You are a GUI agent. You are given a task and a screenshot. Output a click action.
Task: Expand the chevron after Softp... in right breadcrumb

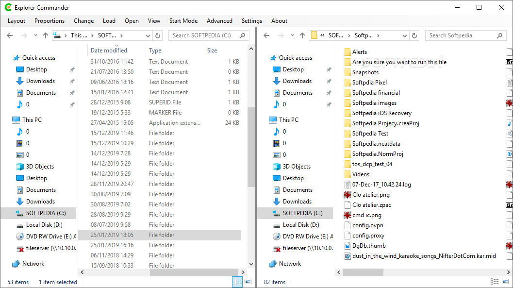click(378, 35)
